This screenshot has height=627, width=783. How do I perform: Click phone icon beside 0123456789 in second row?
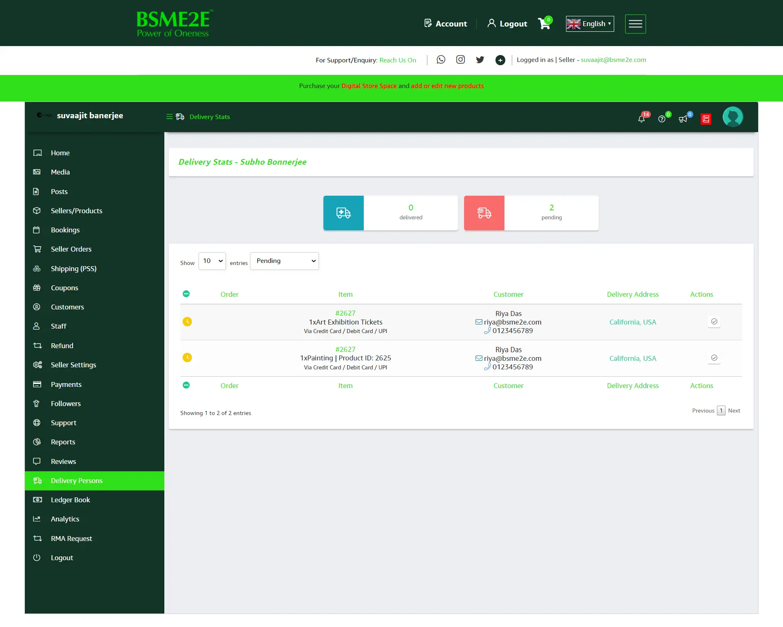[487, 367]
